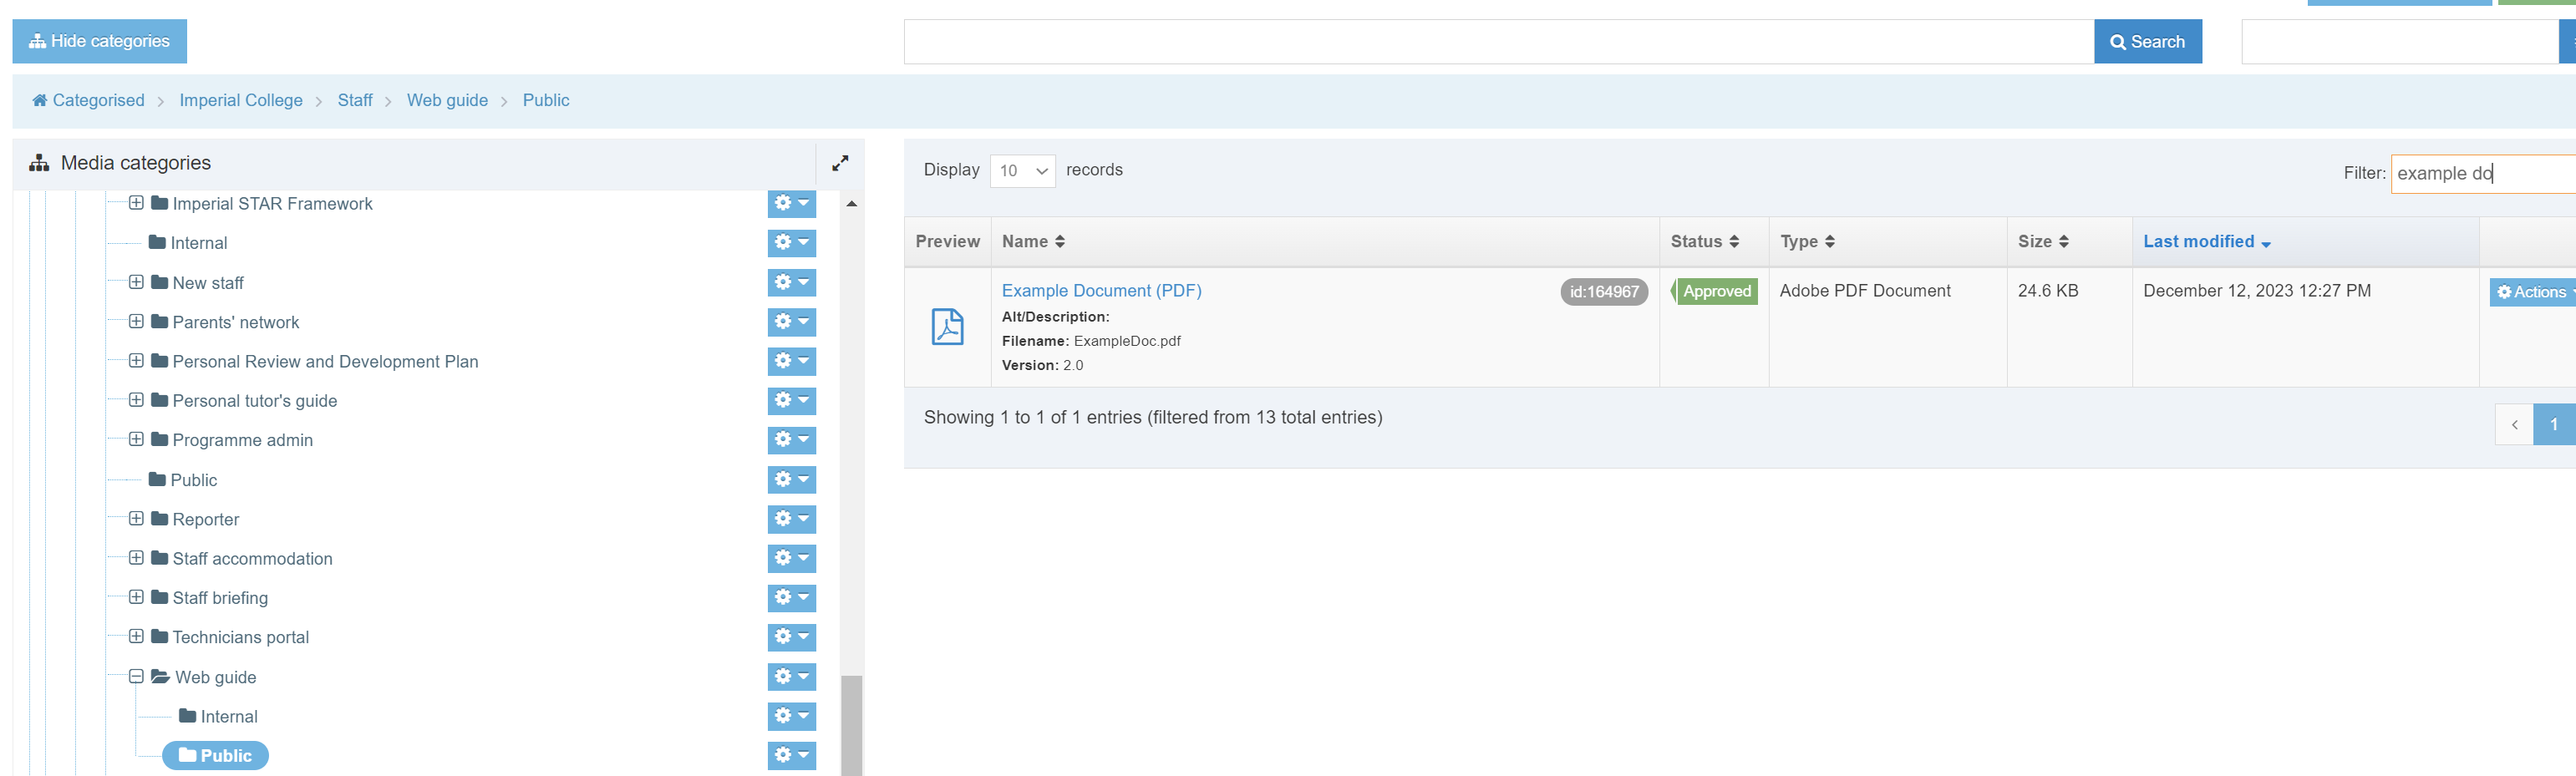Collapse the Web guide folder tree
Screen dimensions: 2576x776
136,677
